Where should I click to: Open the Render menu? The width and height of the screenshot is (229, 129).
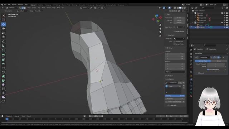(14, 5)
